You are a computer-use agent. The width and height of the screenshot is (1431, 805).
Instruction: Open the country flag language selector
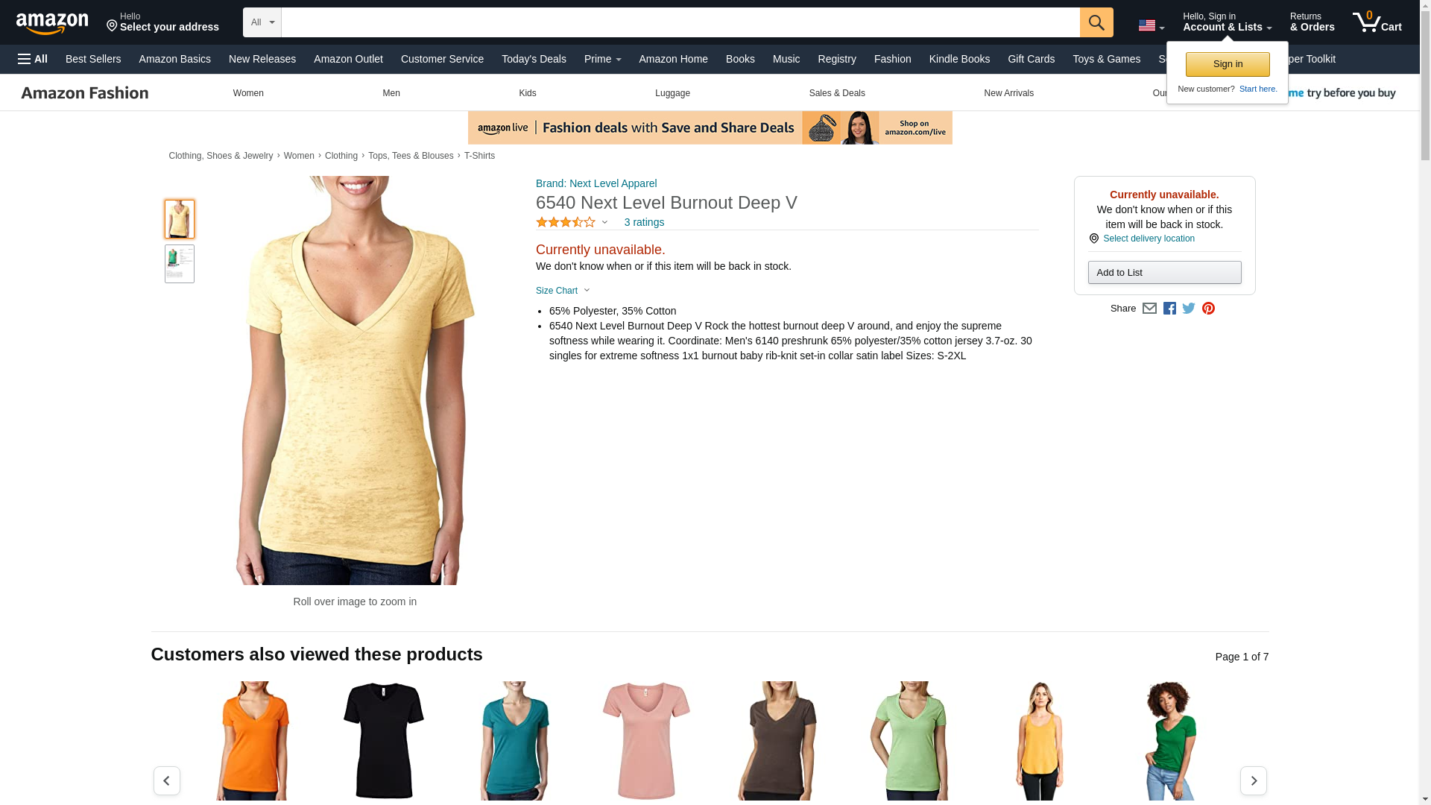click(x=1151, y=25)
